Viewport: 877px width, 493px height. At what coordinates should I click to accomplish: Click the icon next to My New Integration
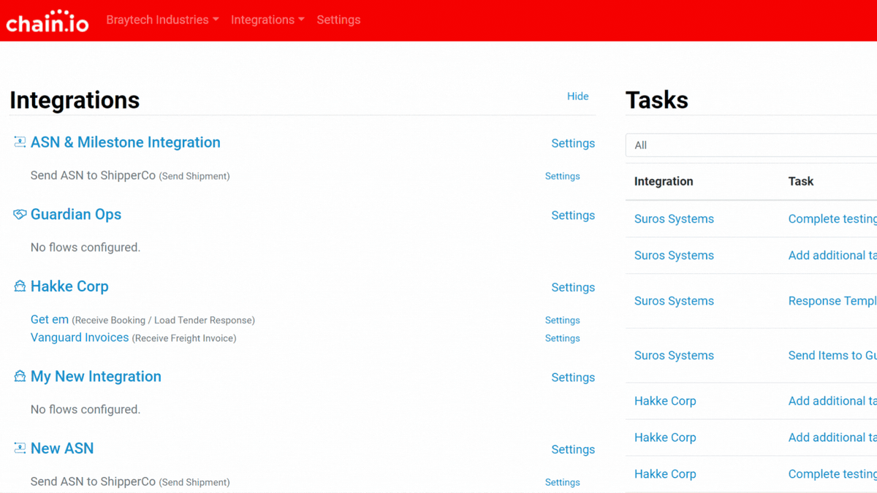point(19,375)
